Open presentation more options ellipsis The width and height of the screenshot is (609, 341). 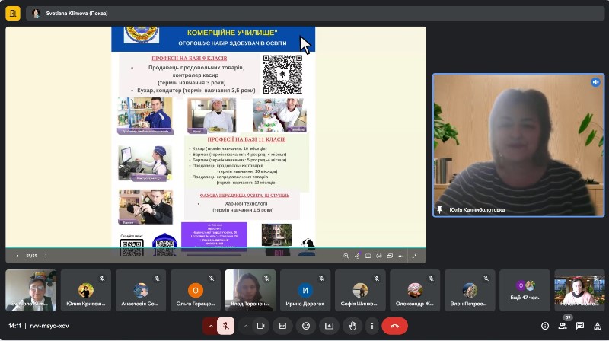[401, 256]
